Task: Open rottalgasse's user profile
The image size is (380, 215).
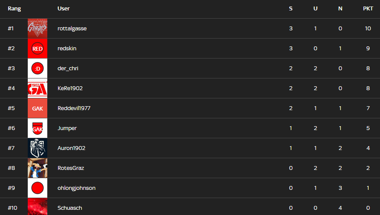Action: pos(72,29)
